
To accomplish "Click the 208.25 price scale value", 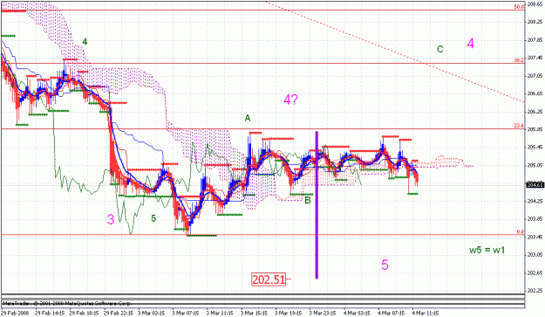I will tap(535, 22).
